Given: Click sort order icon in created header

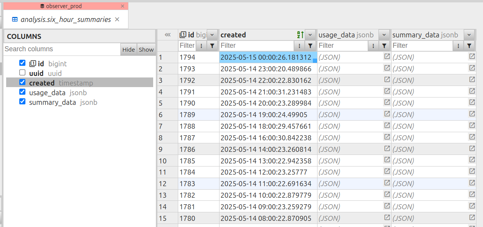Looking at the screenshot, I should [x=301, y=35].
